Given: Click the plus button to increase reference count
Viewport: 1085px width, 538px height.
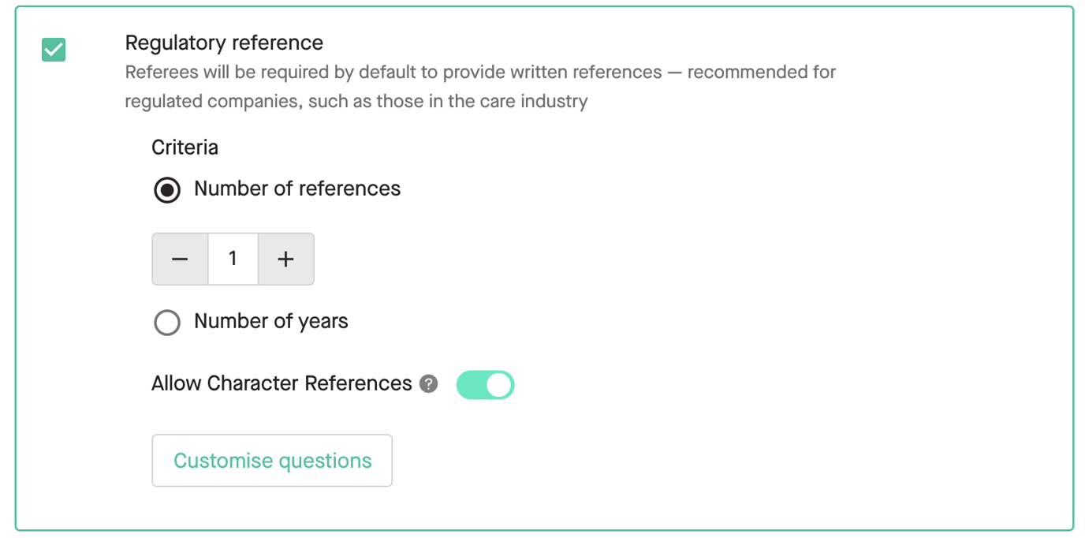Looking at the screenshot, I should [x=285, y=259].
